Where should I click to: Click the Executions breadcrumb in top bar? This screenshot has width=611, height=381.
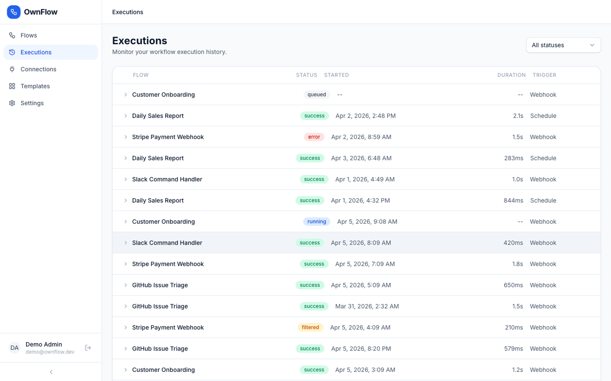(128, 12)
